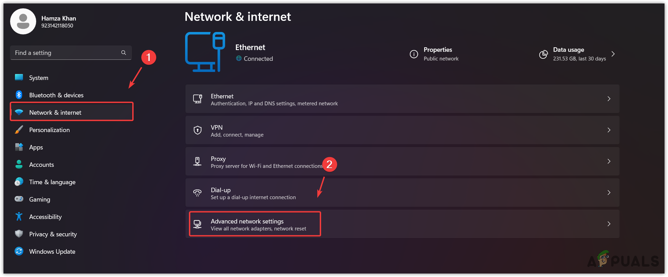This screenshot has height=277, width=668.
Task: Select the Apps icon in sidebar
Action: [18, 147]
